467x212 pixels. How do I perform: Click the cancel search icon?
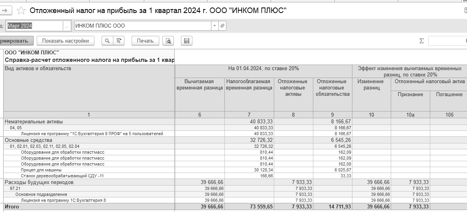click(119, 41)
